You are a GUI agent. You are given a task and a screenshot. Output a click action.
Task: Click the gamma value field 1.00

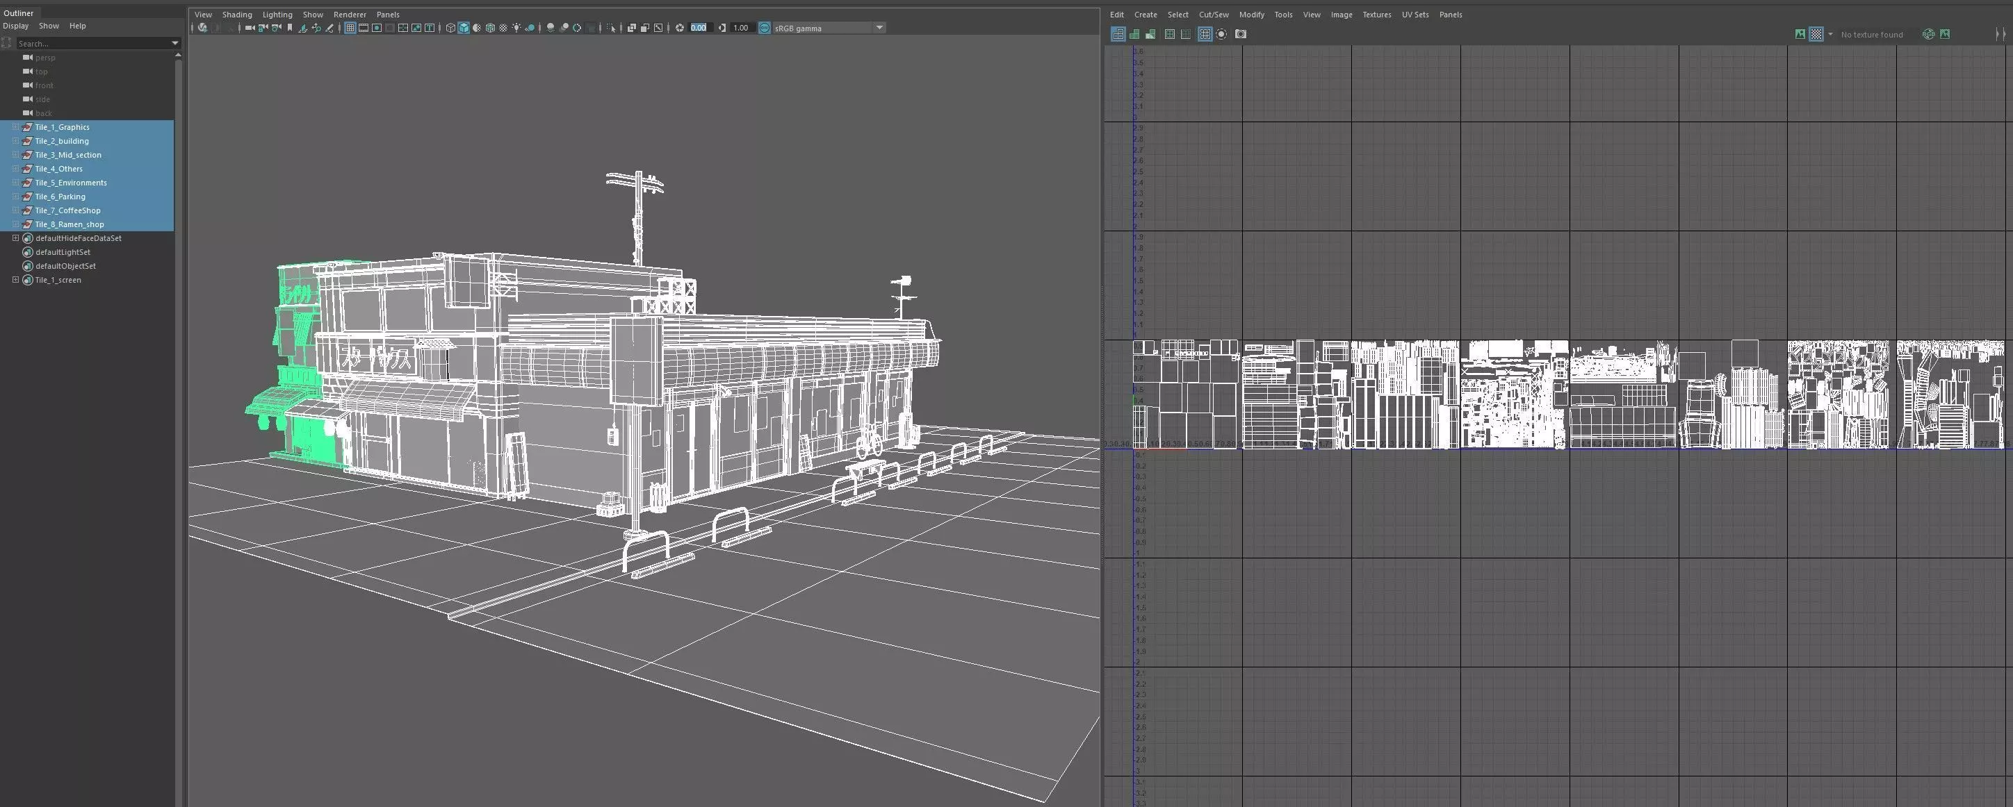pos(742,27)
